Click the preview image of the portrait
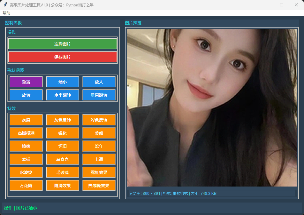Viewport: 304px width, 215px height. [x=212, y=108]
